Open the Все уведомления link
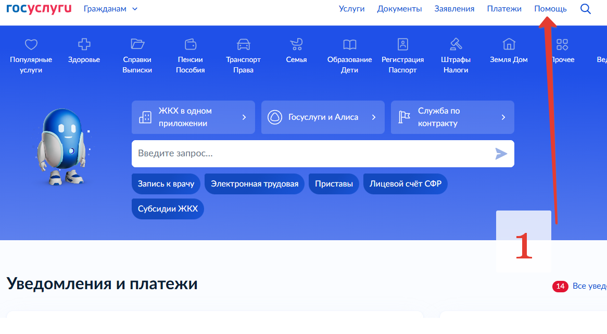 click(590, 286)
